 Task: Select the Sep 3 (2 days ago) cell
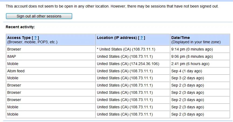(x=187, y=78)
